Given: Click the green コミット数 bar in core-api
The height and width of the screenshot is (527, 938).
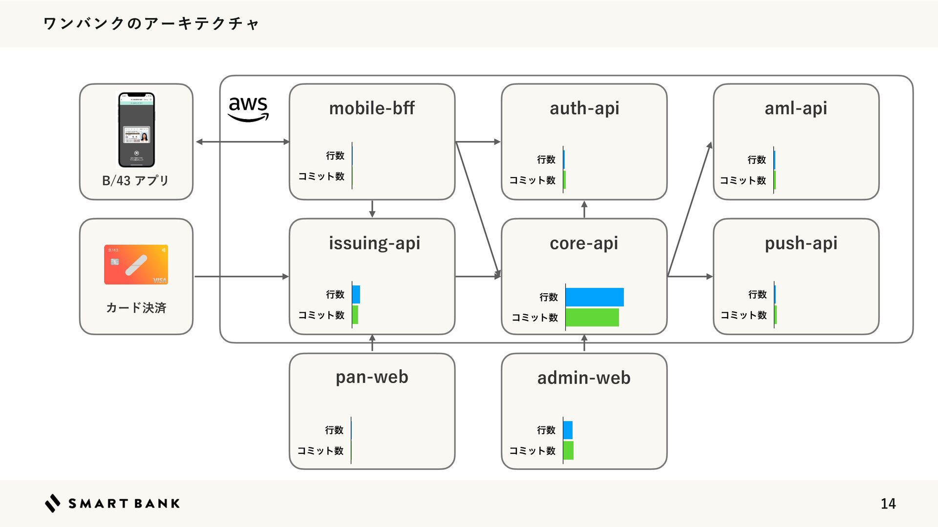Looking at the screenshot, I should [592, 317].
